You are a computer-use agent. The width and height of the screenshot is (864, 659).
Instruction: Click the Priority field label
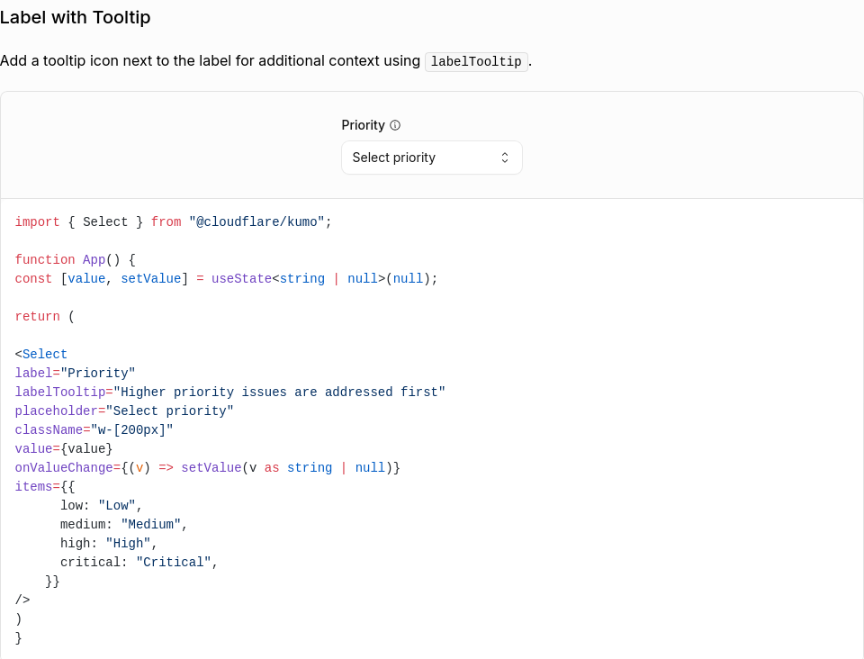pyautogui.click(x=363, y=126)
